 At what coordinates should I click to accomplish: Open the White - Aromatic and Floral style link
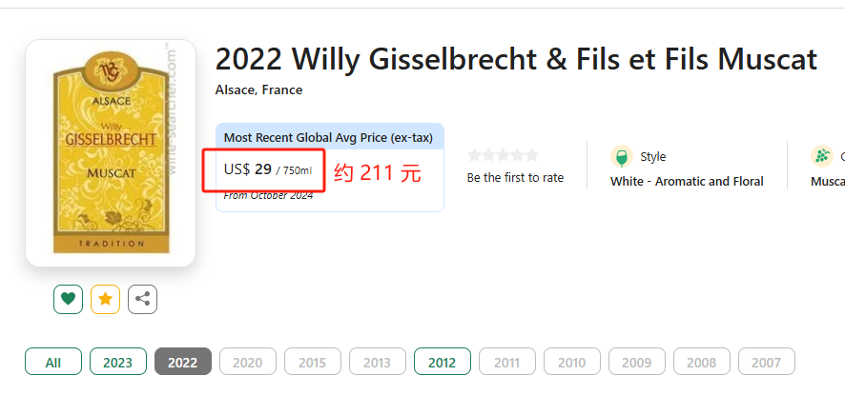(x=687, y=181)
